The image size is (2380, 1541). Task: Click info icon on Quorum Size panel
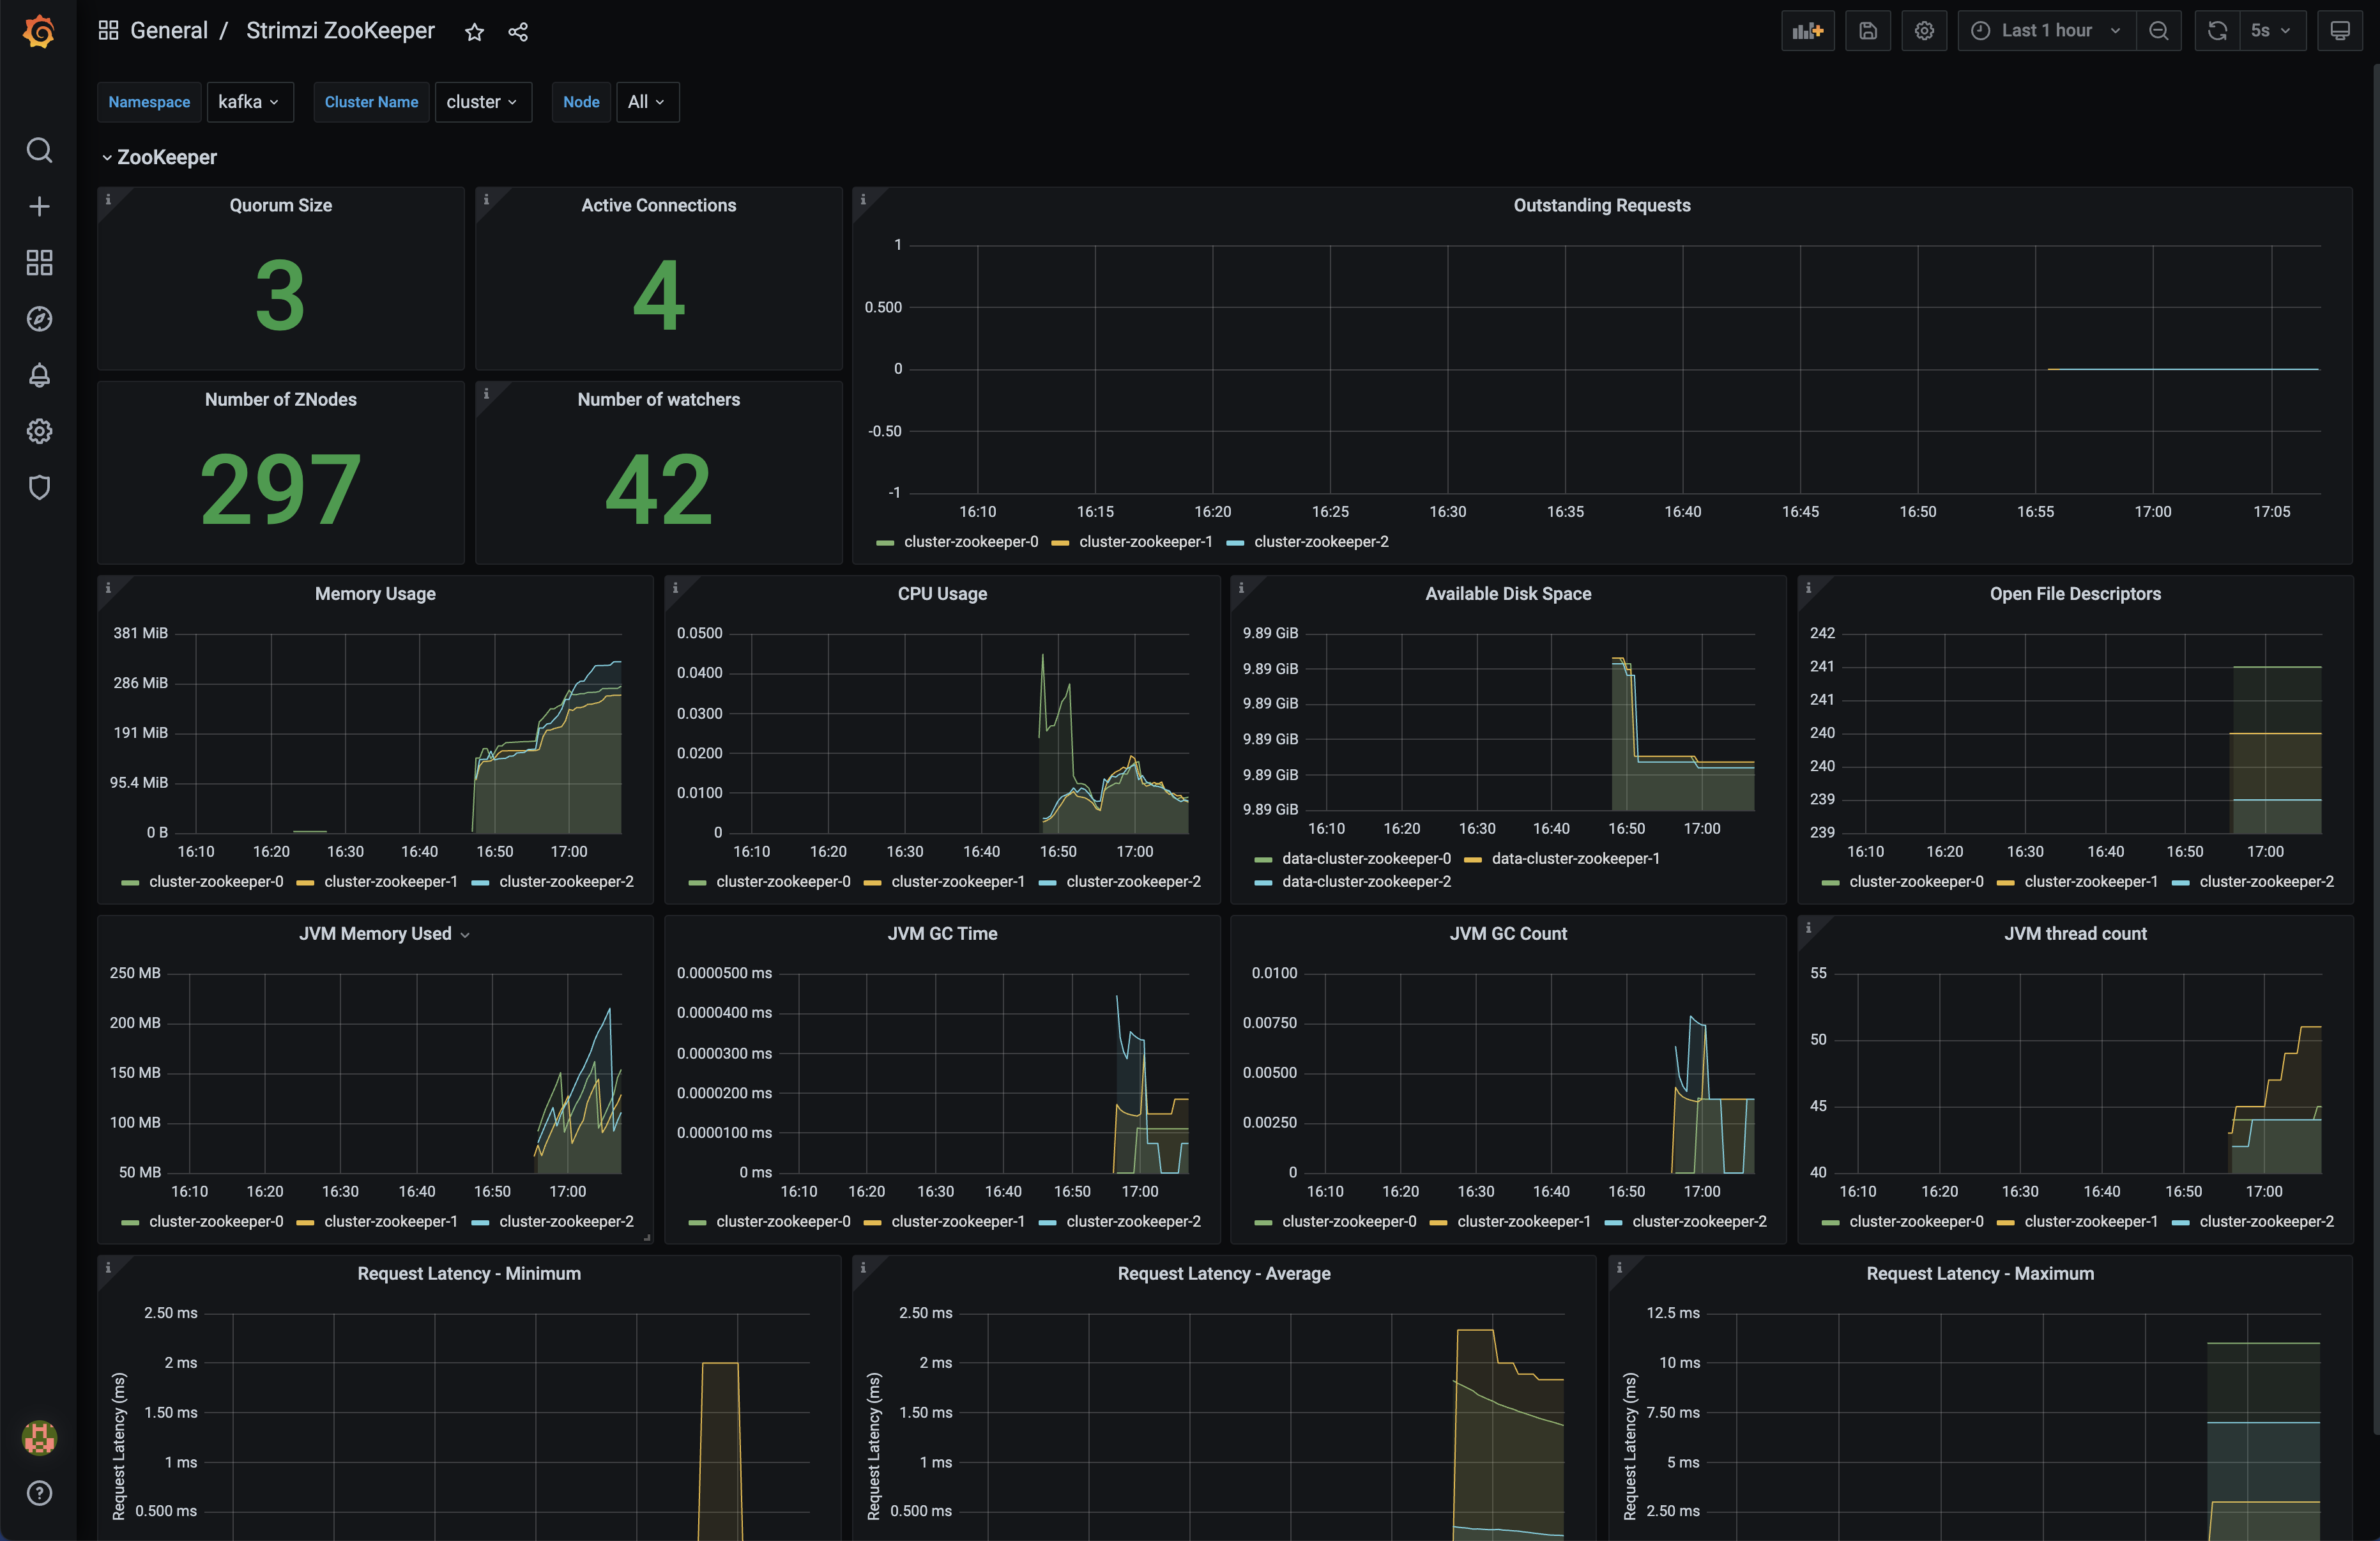point(108,199)
